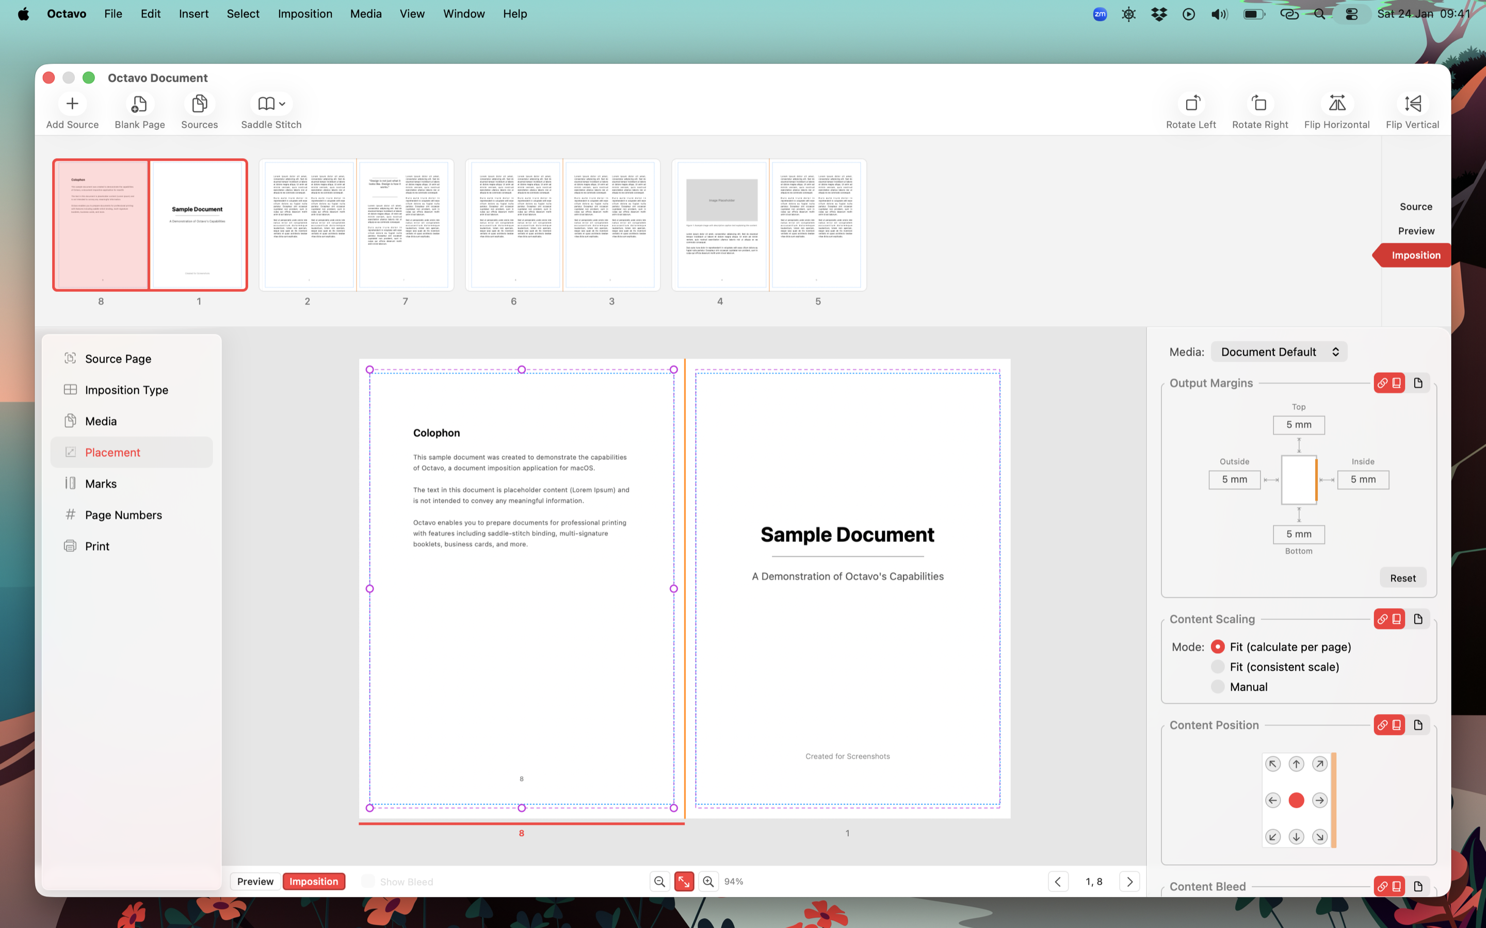Open the Media Document Default dropdown

(x=1279, y=351)
